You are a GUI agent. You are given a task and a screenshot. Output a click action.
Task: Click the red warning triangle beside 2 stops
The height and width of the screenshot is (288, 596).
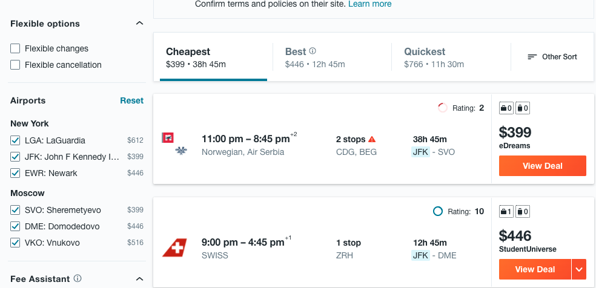coord(372,139)
